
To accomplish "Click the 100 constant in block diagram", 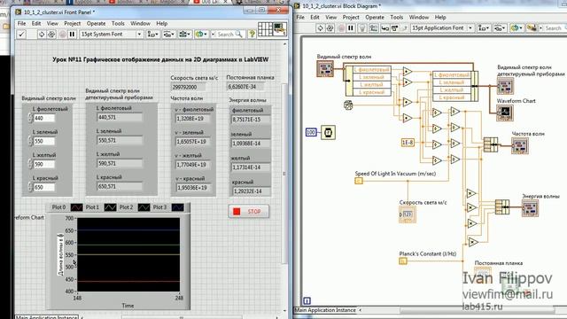I will 311,132.
